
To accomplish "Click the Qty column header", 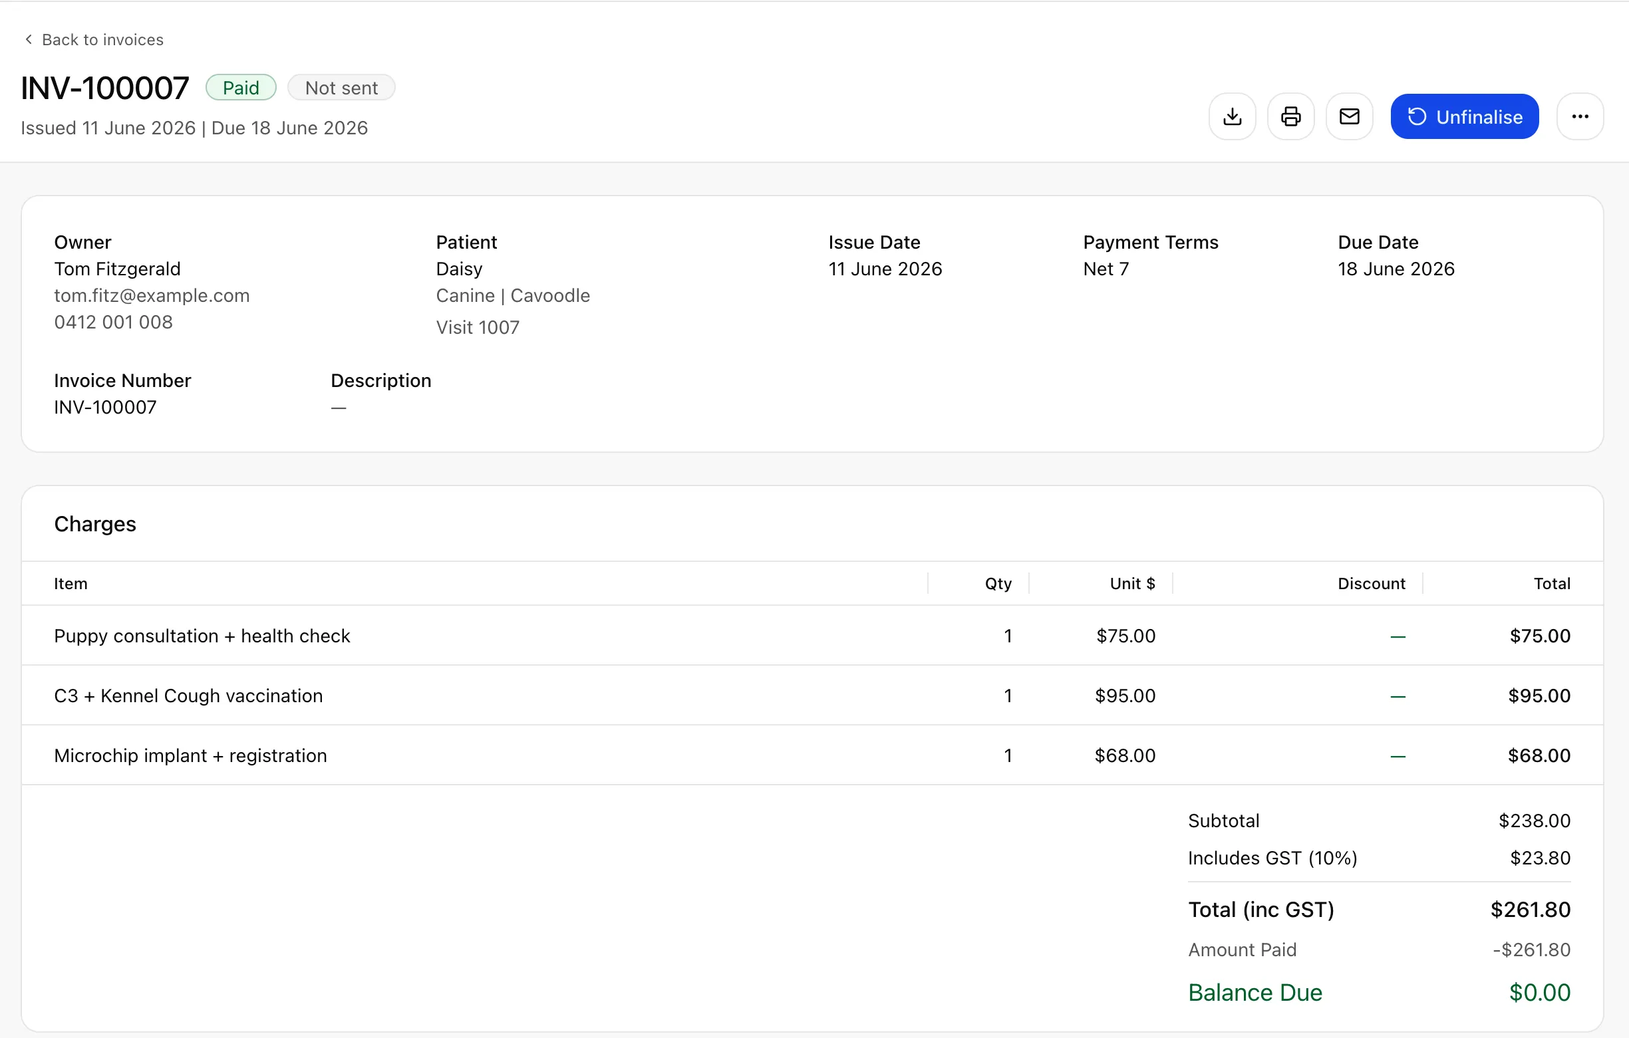I will pos(998,584).
